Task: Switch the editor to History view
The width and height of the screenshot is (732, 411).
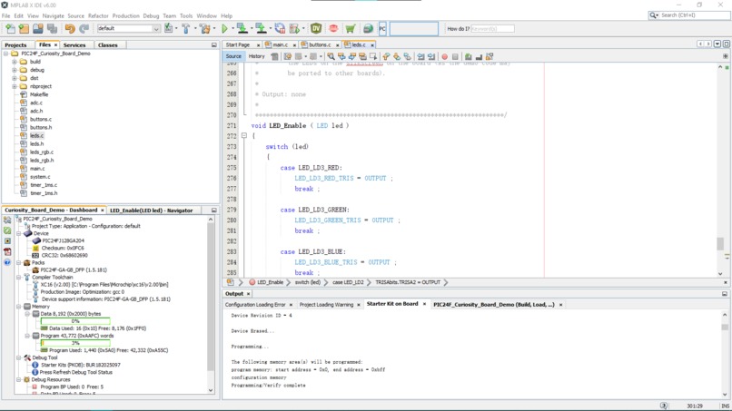Action: (257, 56)
